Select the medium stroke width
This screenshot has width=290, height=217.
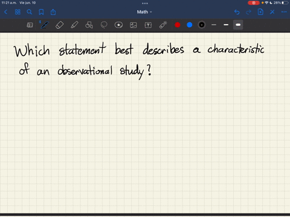226,25
